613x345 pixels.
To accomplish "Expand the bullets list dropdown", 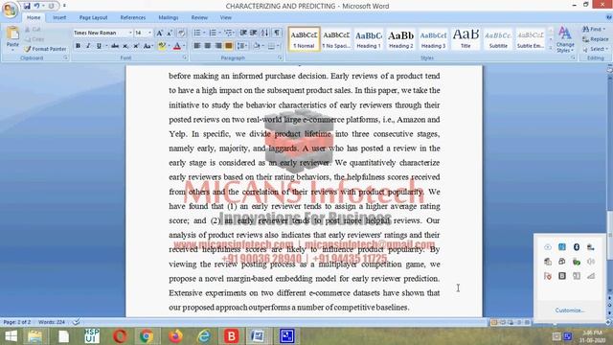I will coord(204,33).
